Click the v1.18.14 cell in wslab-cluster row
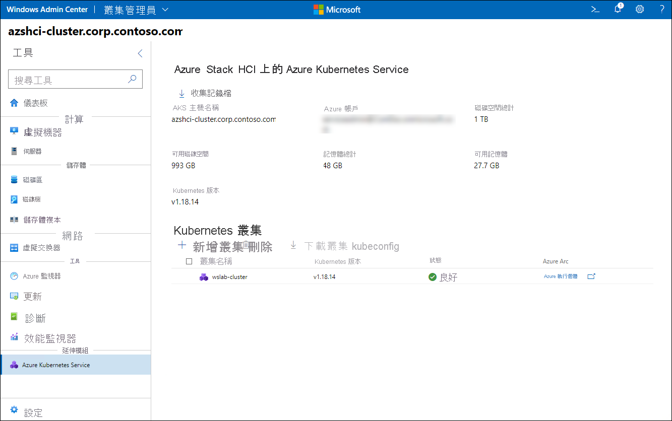The image size is (672, 421). 324,277
